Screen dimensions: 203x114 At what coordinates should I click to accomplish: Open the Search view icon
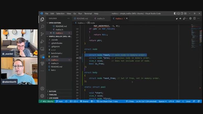click(42, 27)
